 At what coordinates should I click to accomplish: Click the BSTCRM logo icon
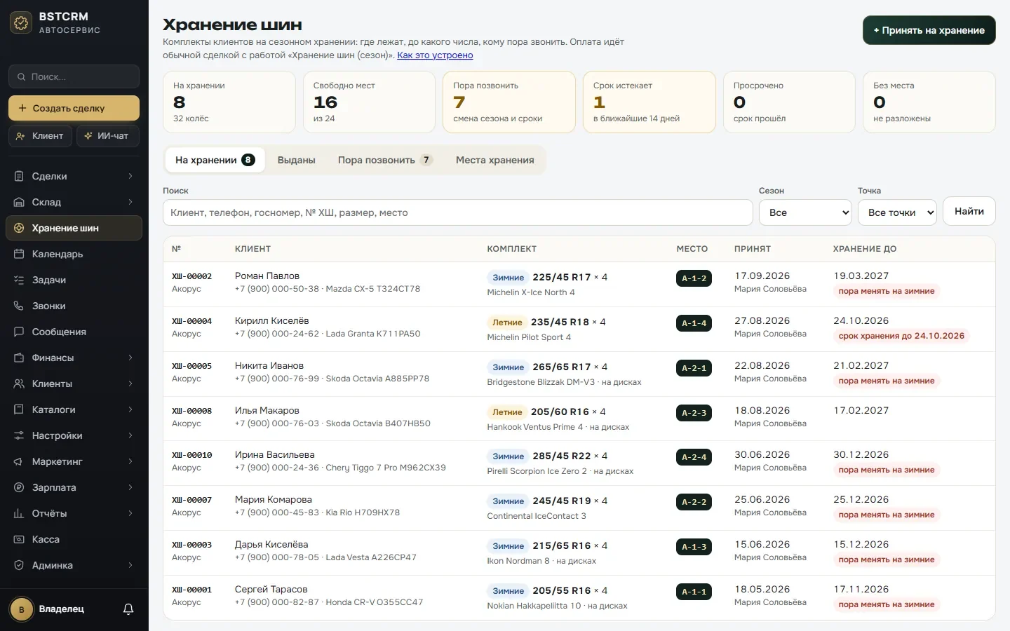[21, 23]
